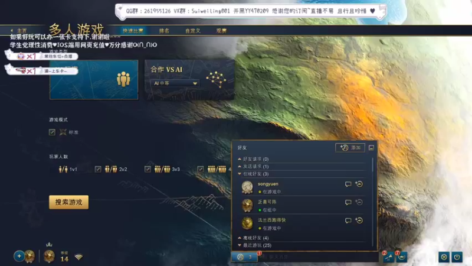The height and width of the screenshot is (266, 472).
Task: Invite 法兰西跑得快 to the party
Action: [359, 220]
